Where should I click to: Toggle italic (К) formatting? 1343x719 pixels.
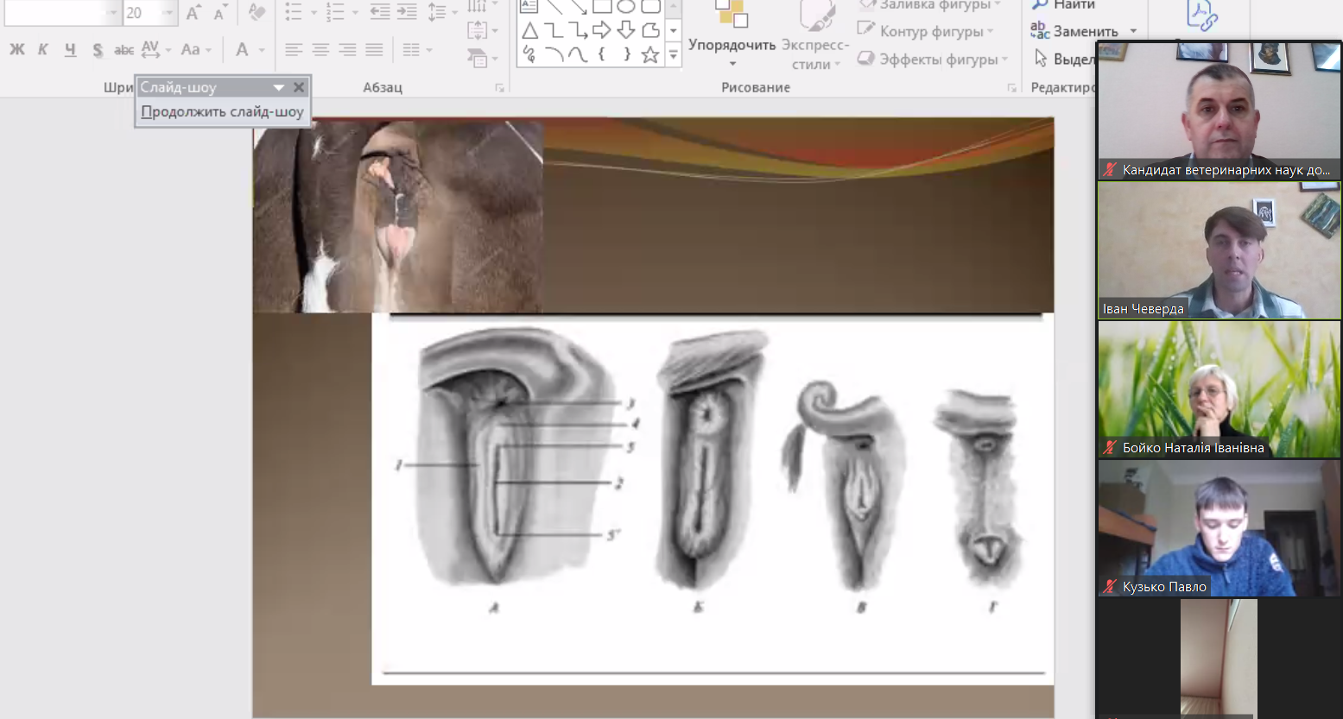pos(42,50)
